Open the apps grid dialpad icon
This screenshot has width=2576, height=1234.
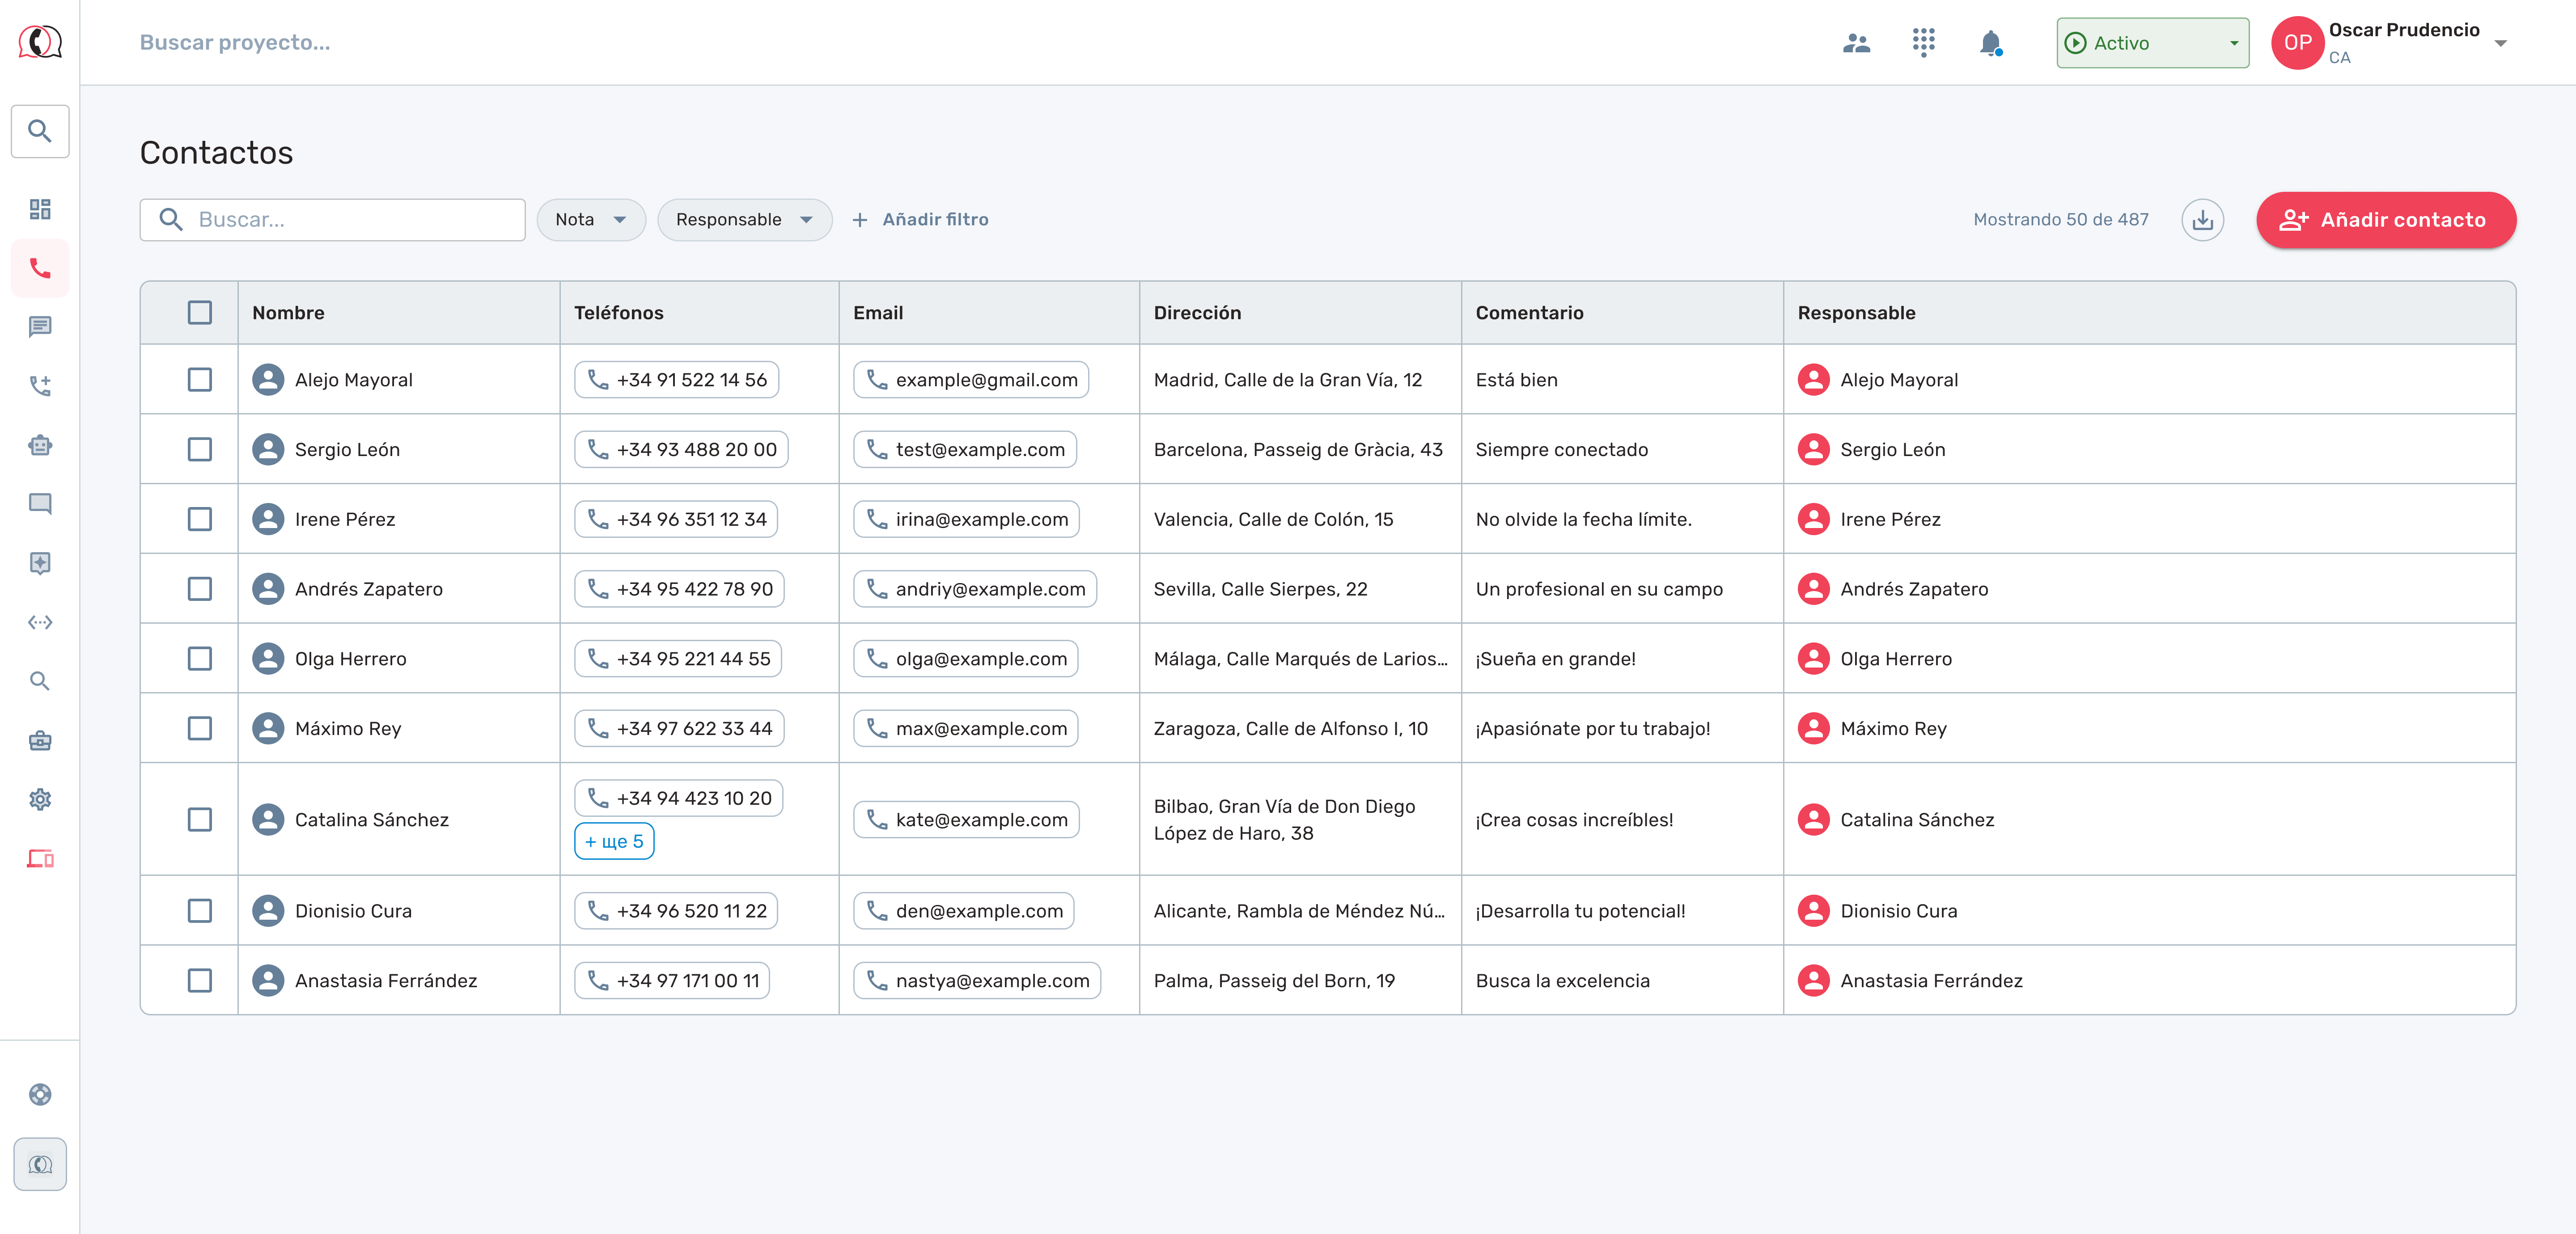click(1923, 43)
